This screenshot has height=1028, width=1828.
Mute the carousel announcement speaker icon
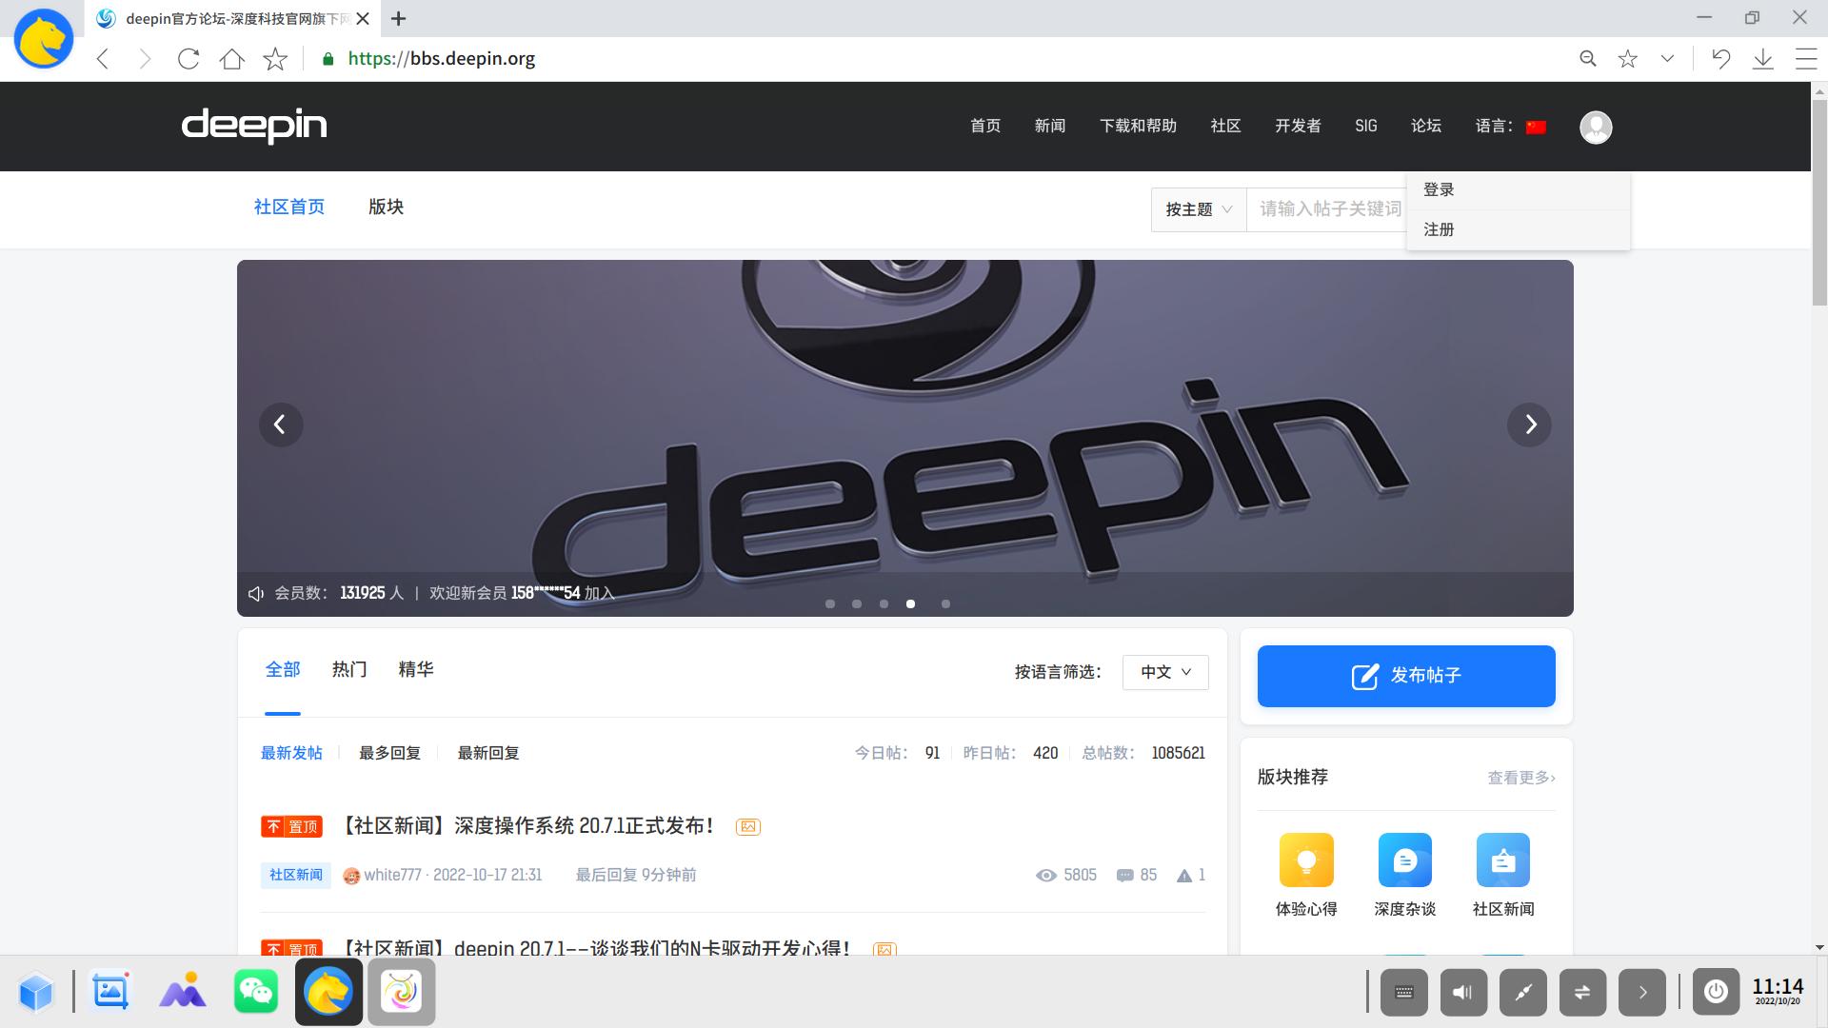pyautogui.click(x=255, y=592)
